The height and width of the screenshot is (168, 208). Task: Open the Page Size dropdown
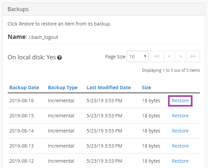(137, 57)
